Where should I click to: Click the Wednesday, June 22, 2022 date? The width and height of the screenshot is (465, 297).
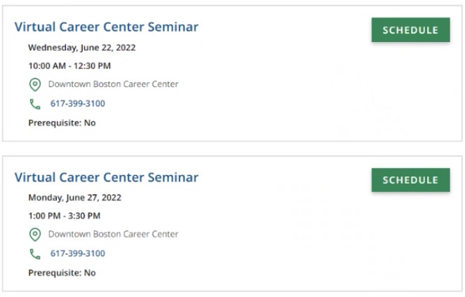[x=81, y=48]
